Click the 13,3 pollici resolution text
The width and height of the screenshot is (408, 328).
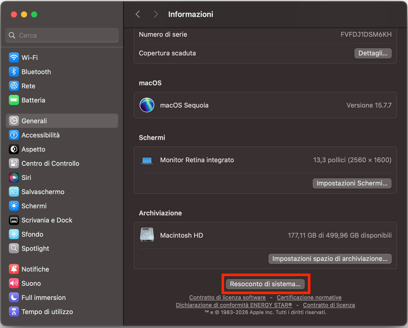352,160
